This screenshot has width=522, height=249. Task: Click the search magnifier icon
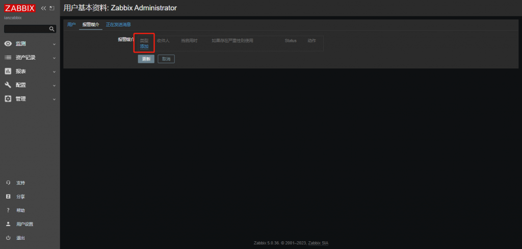pos(52,29)
